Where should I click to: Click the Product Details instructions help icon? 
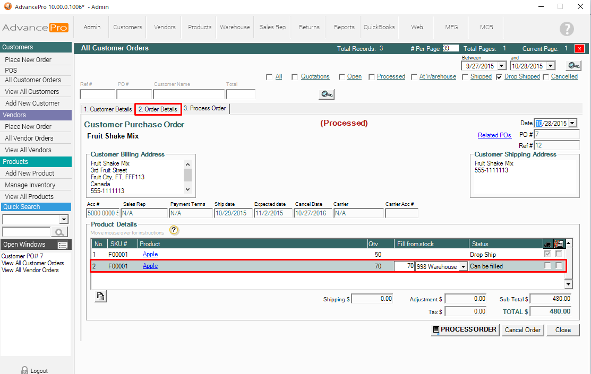click(x=174, y=230)
